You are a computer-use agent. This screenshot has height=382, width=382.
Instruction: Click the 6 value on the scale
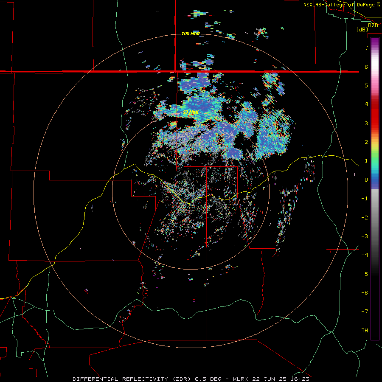[366, 67]
